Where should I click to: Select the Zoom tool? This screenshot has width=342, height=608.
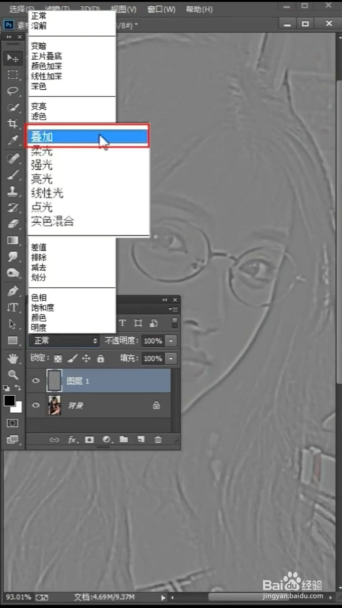click(x=13, y=375)
